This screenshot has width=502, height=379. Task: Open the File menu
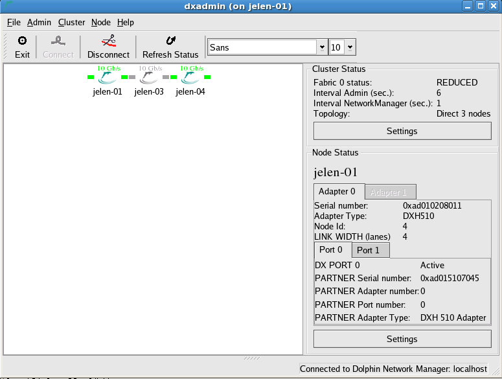pyautogui.click(x=14, y=23)
